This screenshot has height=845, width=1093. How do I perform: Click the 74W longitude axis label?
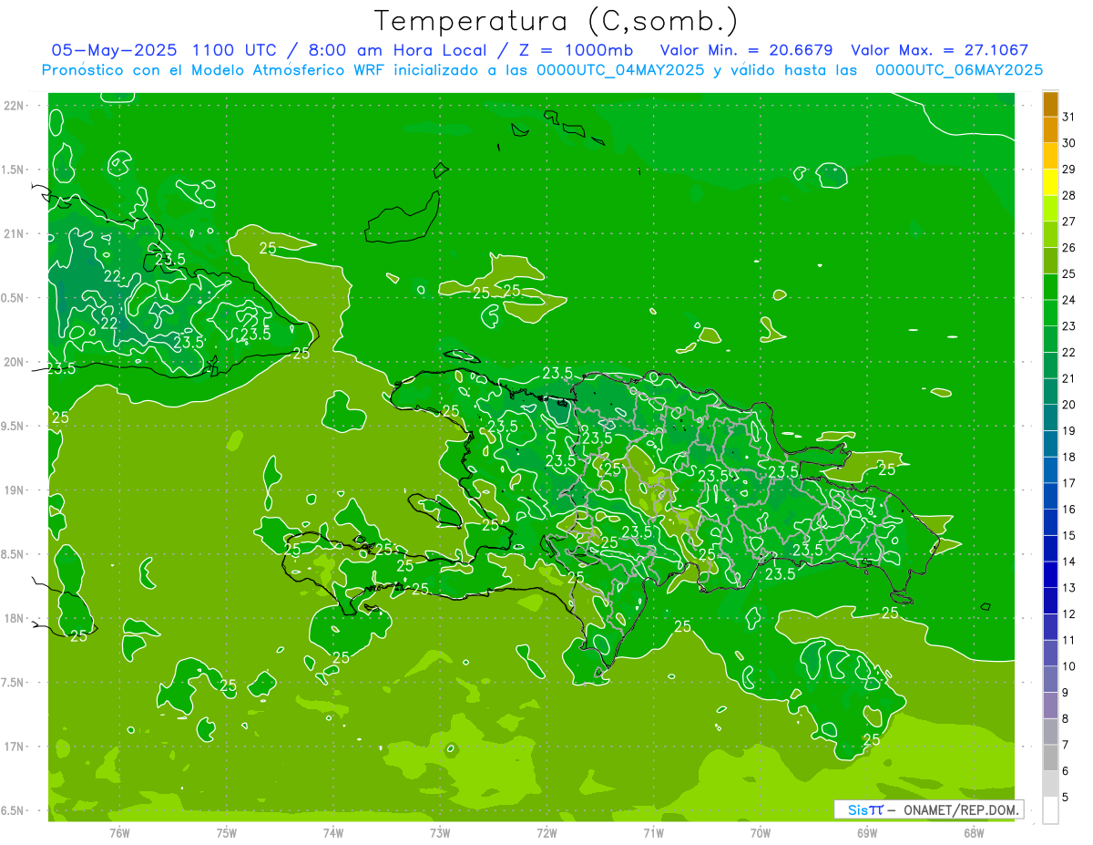click(x=333, y=832)
